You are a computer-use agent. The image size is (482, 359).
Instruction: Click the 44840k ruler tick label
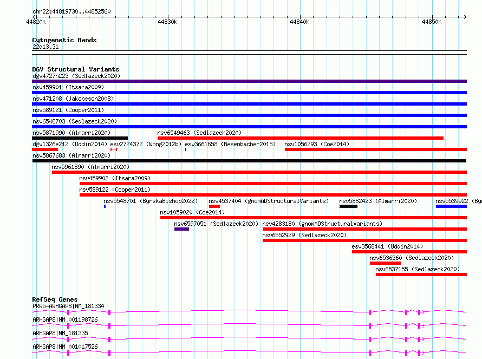tap(299, 22)
